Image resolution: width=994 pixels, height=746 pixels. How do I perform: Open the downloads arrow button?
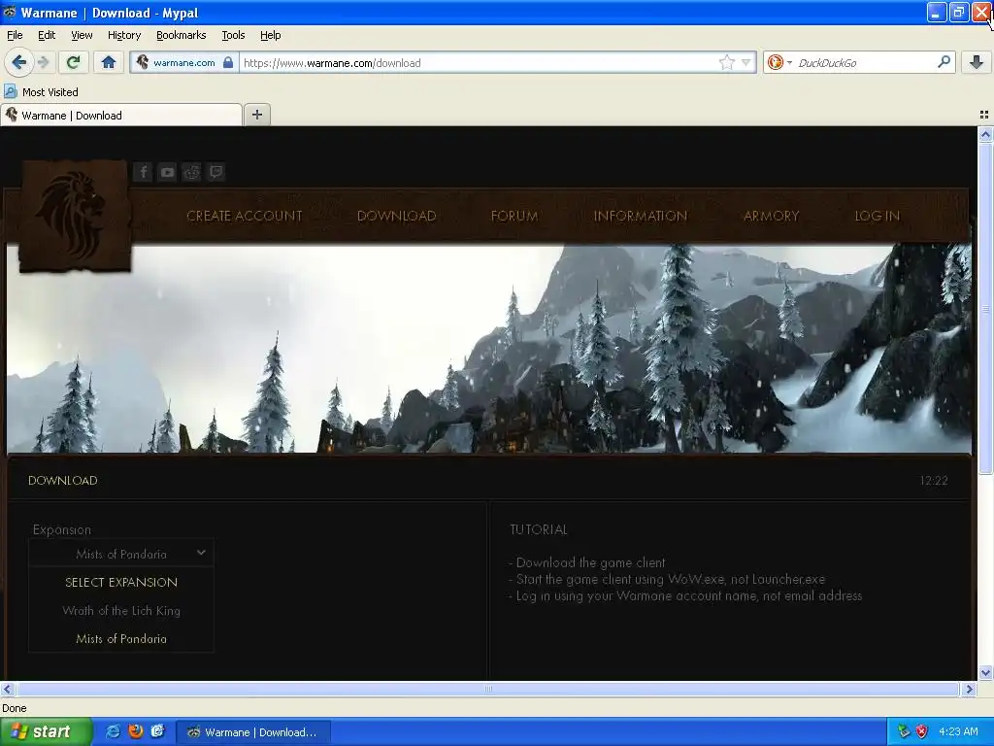tap(977, 61)
